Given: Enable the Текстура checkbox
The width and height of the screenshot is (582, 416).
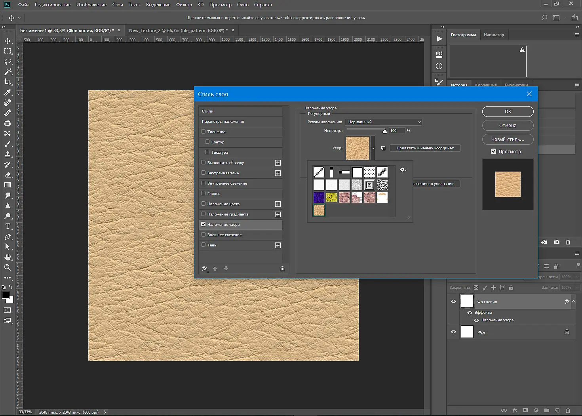Looking at the screenshot, I should coord(207,152).
